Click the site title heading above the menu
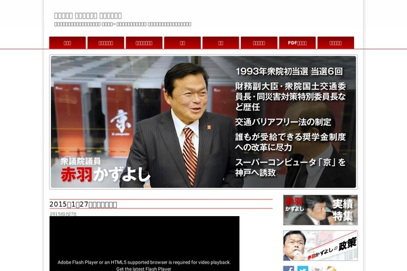 [x=88, y=16]
